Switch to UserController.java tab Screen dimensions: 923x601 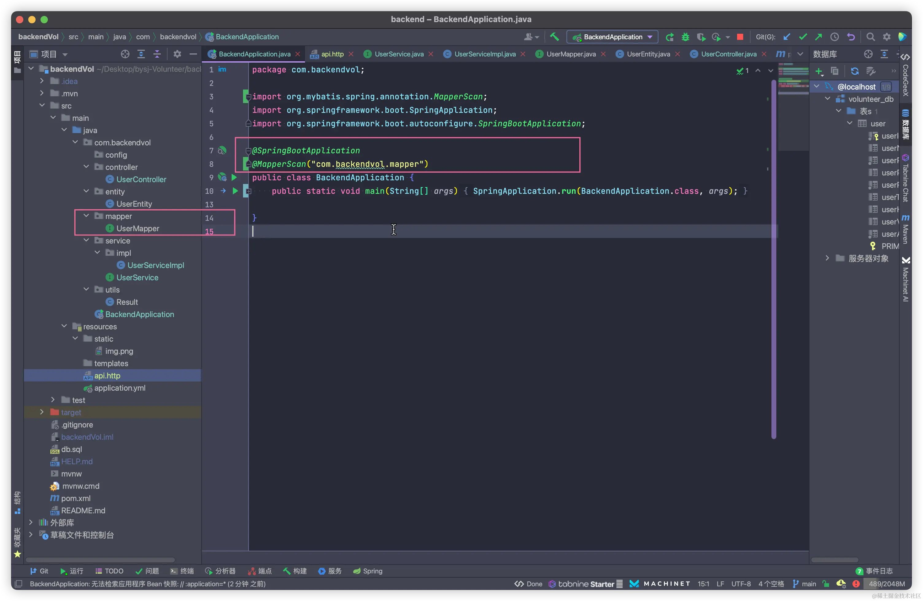coord(728,54)
